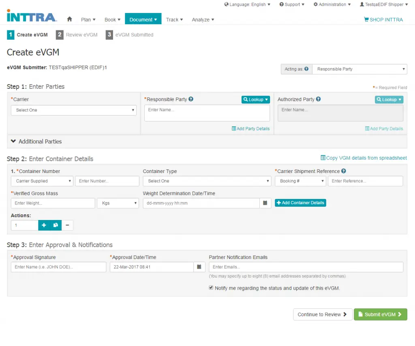Duplicate the container row with copy icon
This screenshot has height=346, width=415.
coord(56,225)
